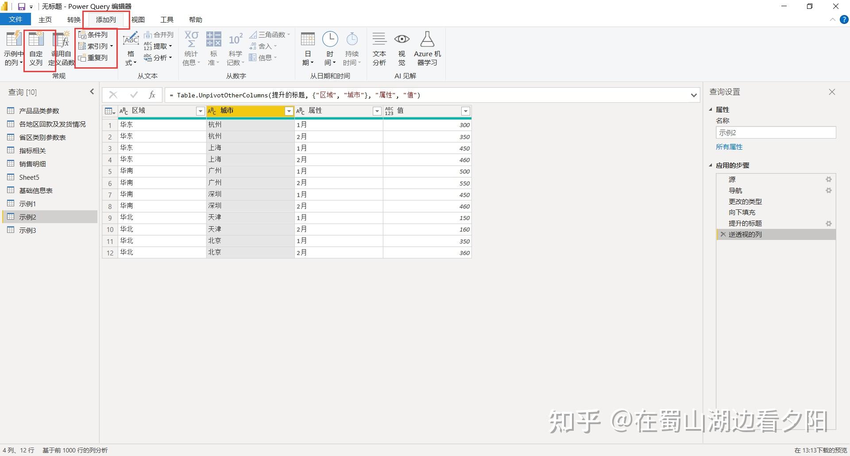This screenshot has width=850, height=456.
Task: Open the Date (日期) column tool
Action: coord(308,49)
